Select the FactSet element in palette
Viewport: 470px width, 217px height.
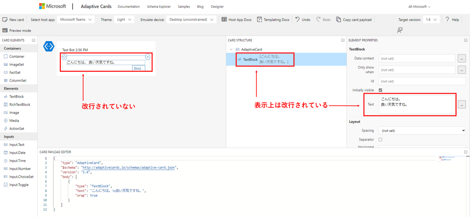(15, 72)
